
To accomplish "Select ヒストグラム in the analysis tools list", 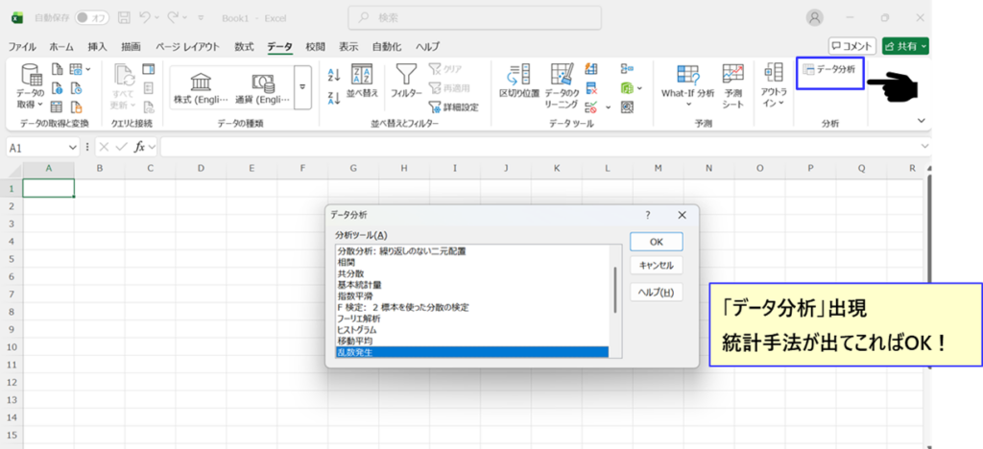I will tap(357, 329).
